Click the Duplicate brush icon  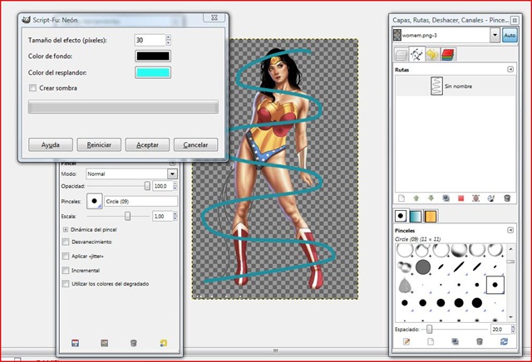tap(455, 341)
